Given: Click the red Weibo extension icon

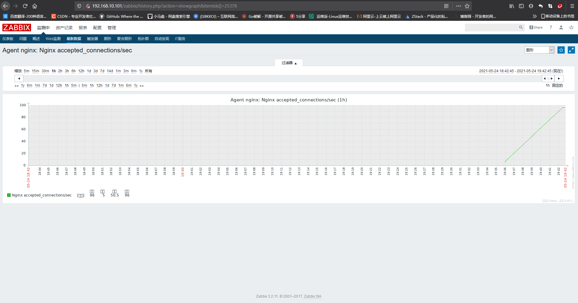Looking at the screenshot, I should [560, 6].
